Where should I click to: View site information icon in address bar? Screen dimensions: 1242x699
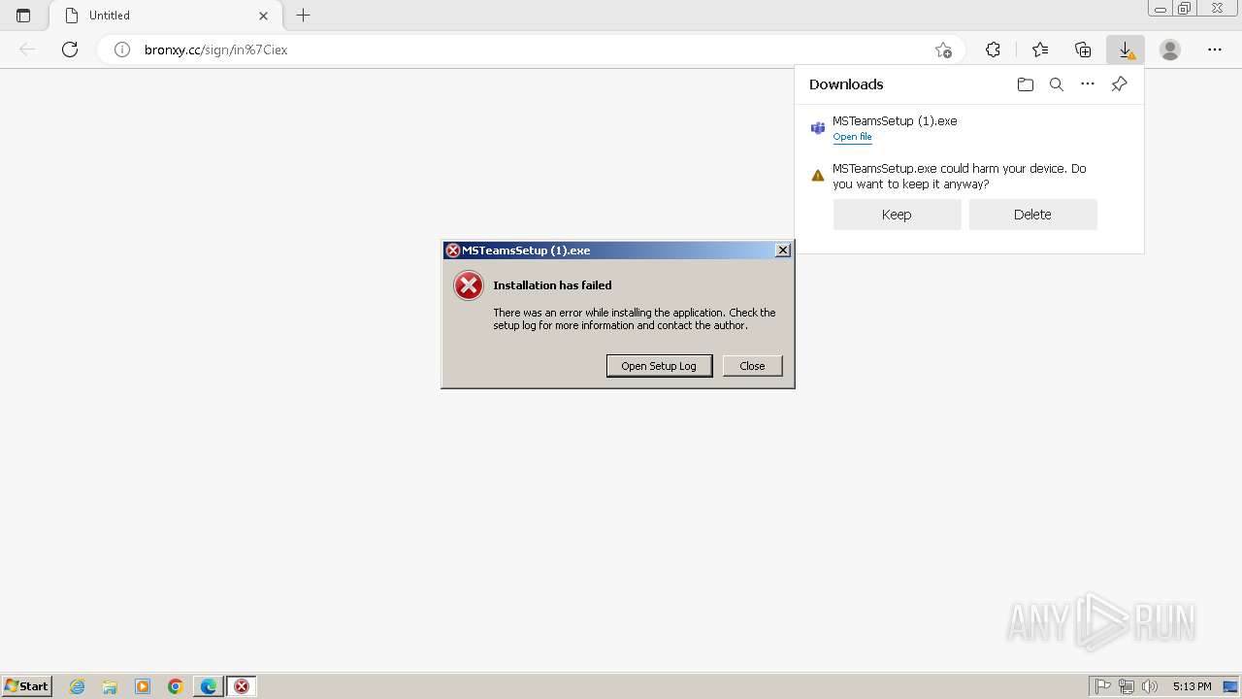click(122, 50)
